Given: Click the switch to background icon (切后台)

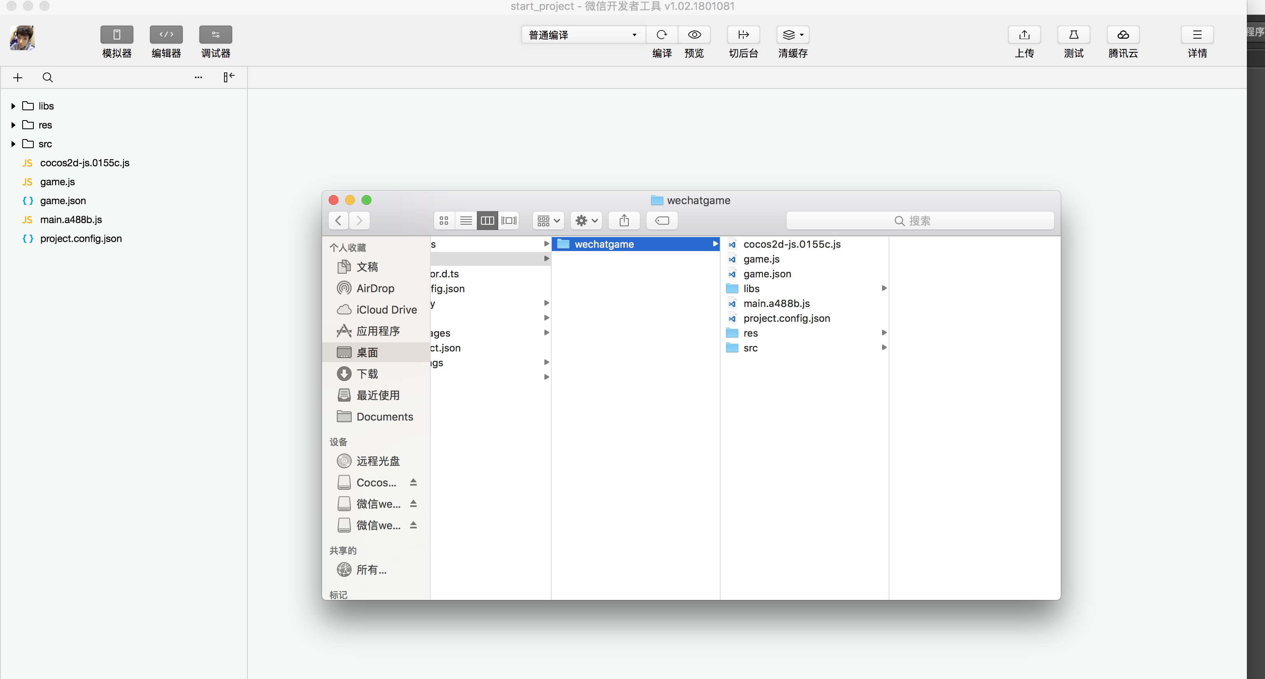Looking at the screenshot, I should point(743,34).
